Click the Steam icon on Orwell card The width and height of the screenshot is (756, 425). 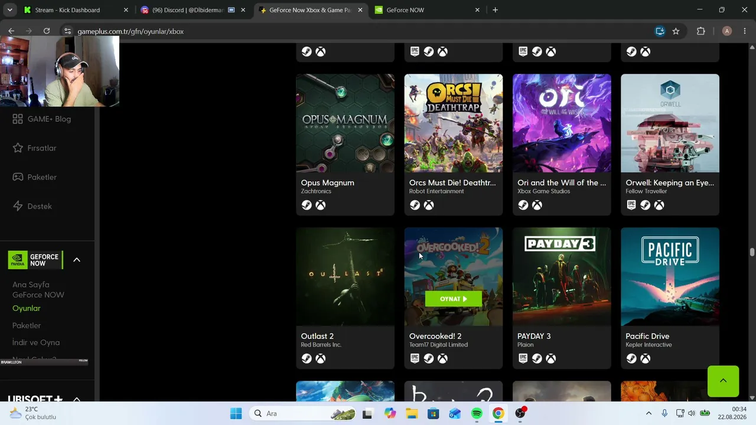pos(645,205)
